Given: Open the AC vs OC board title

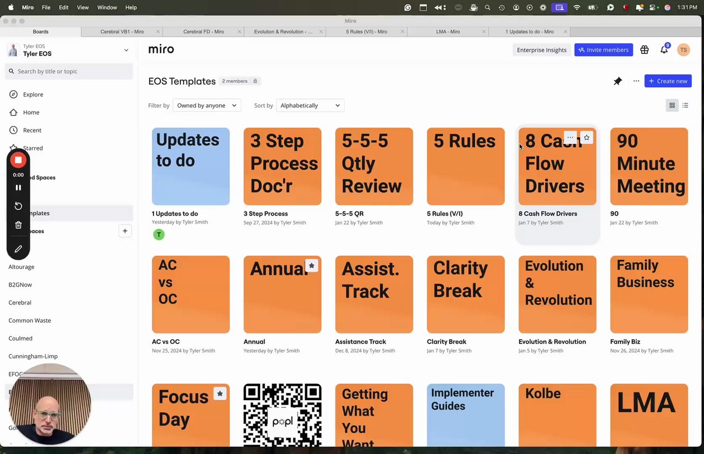Looking at the screenshot, I should coord(166,341).
